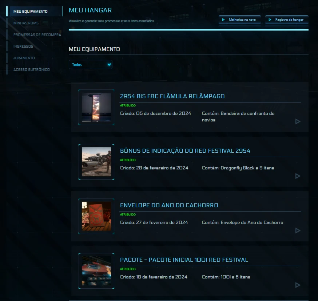318x301 pixels.
Task: Open title Envelope do Ano do Cachorro
Action: point(169,205)
